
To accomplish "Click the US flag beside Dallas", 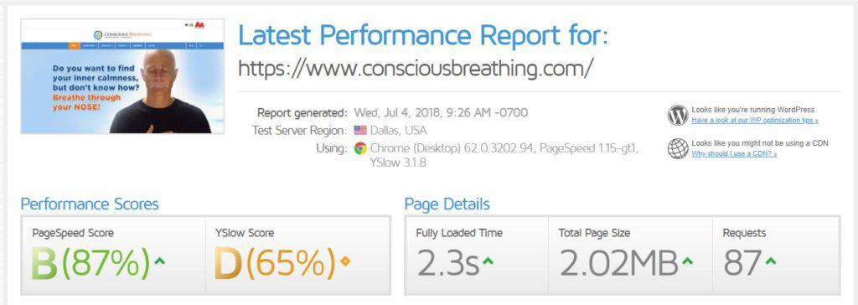I will tap(360, 131).
